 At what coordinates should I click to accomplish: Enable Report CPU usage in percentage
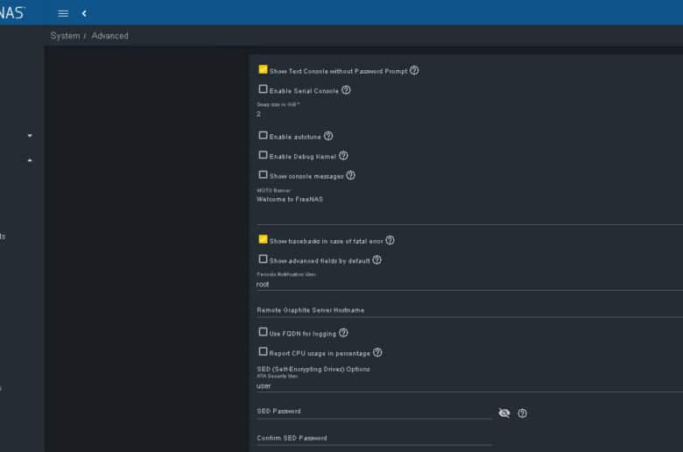[x=263, y=352]
